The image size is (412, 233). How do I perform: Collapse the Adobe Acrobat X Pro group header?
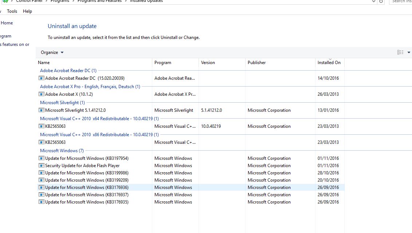(90, 86)
